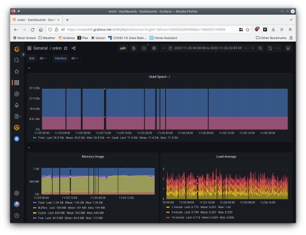The height and width of the screenshot is (235, 306).
Task: Click the Add panel button
Action: pos(123,48)
